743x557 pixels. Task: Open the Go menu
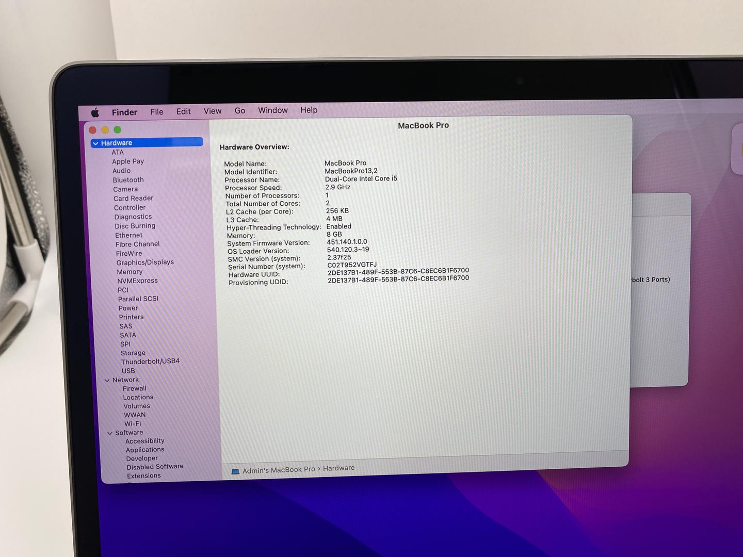[x=240, y=110]
